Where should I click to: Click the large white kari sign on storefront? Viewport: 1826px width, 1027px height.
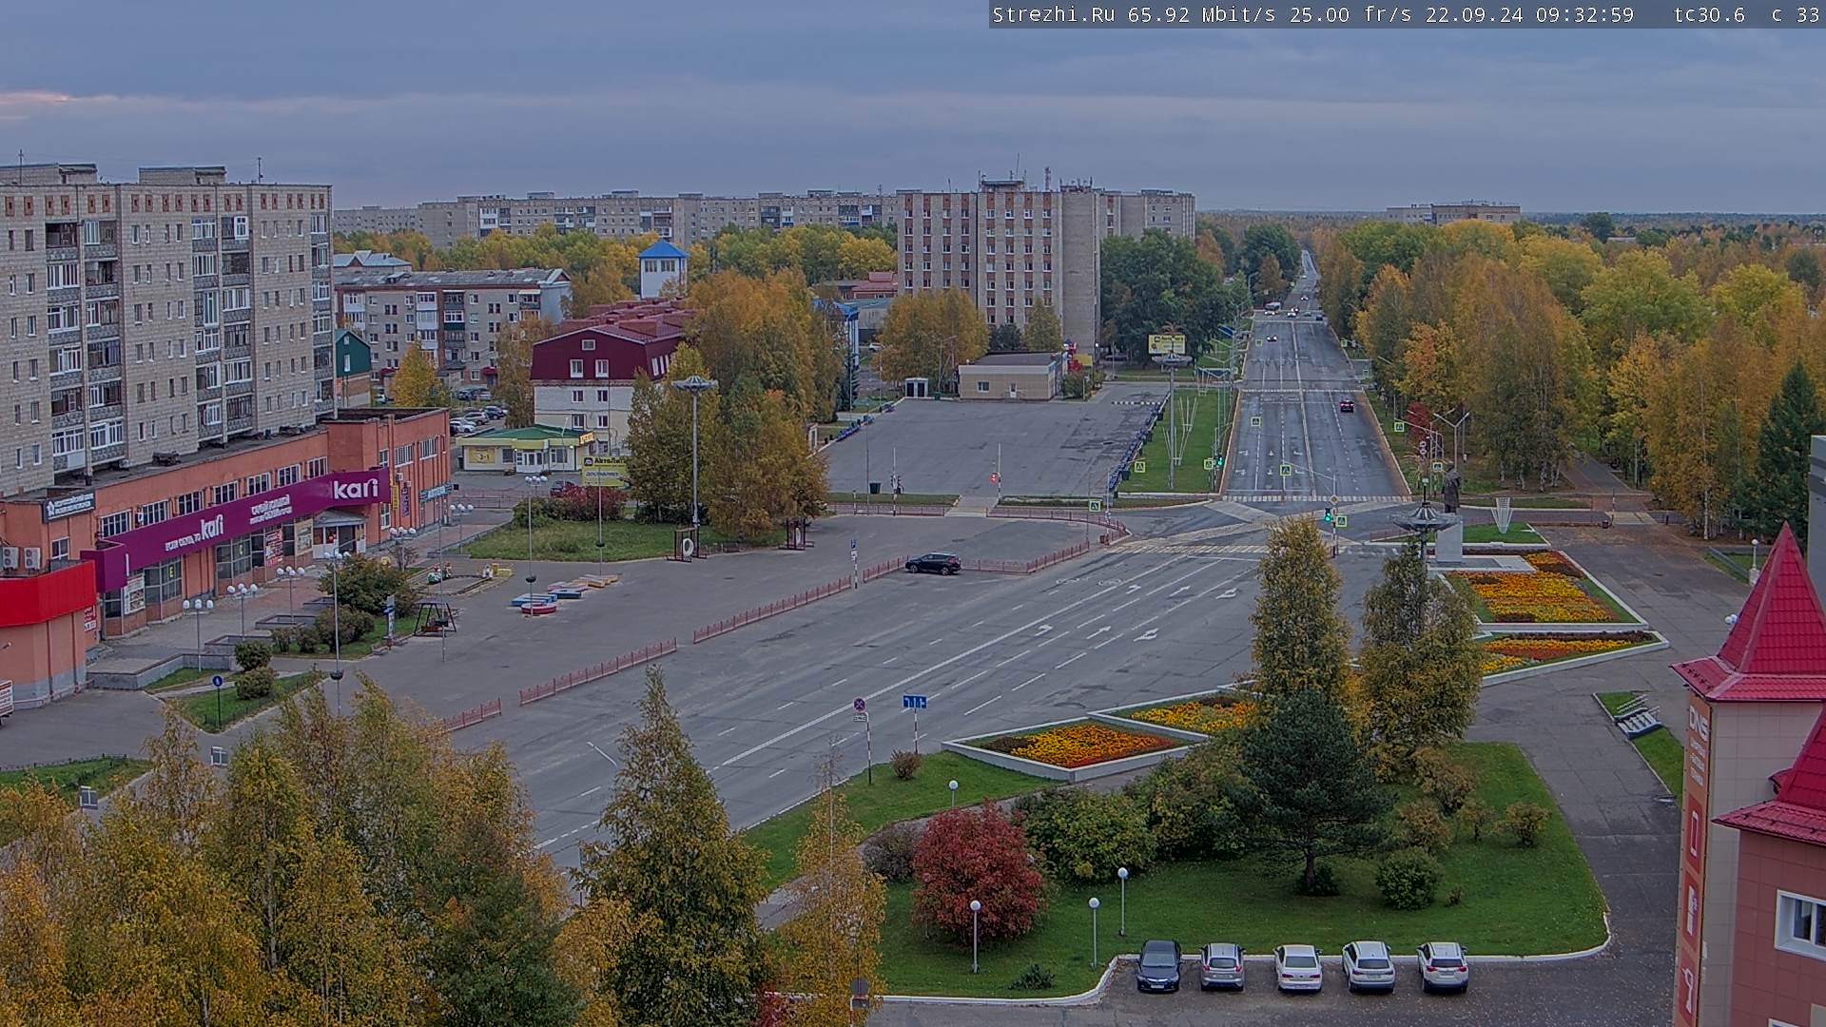tap(356, 489)
